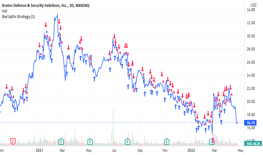Open earnings marker just before Mar 2022

[x=211, y=141]
